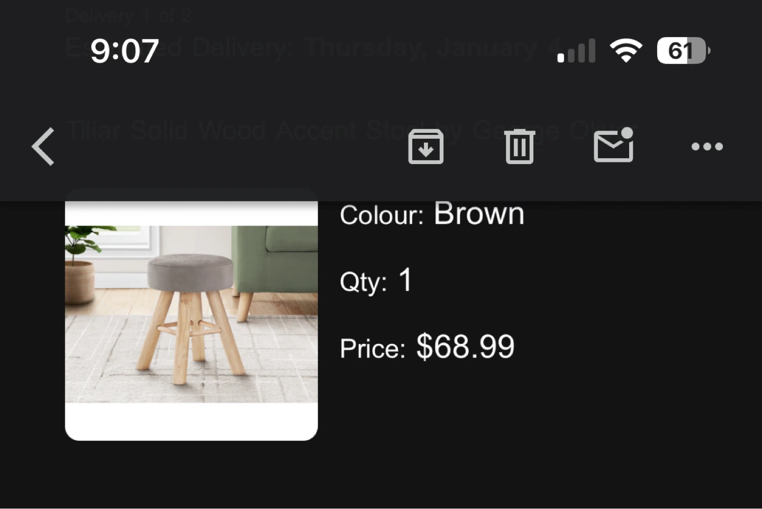Viewport: 762px width, 509px height.
Task: Click the "Colour:" label
Action: click(382, 215)
